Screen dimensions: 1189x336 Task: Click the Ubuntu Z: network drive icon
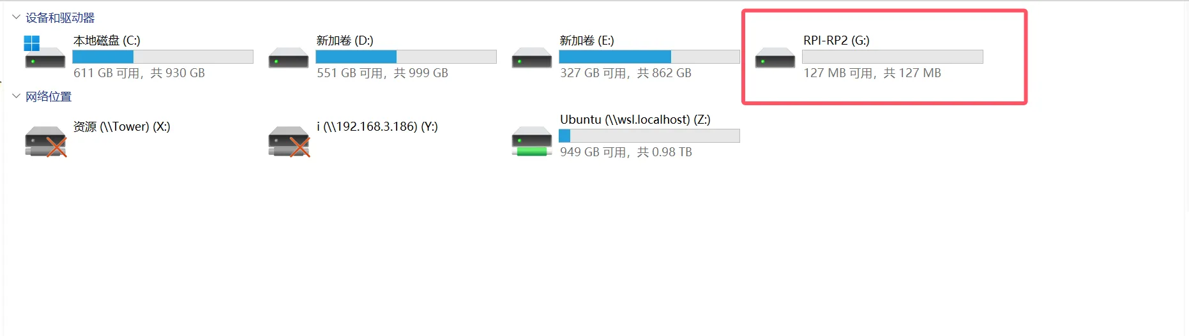pyautogui.click(x=531, y=141)
